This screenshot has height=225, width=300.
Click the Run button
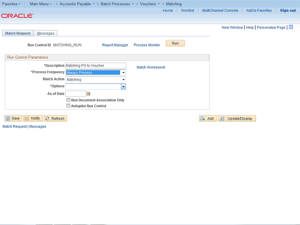175,43
